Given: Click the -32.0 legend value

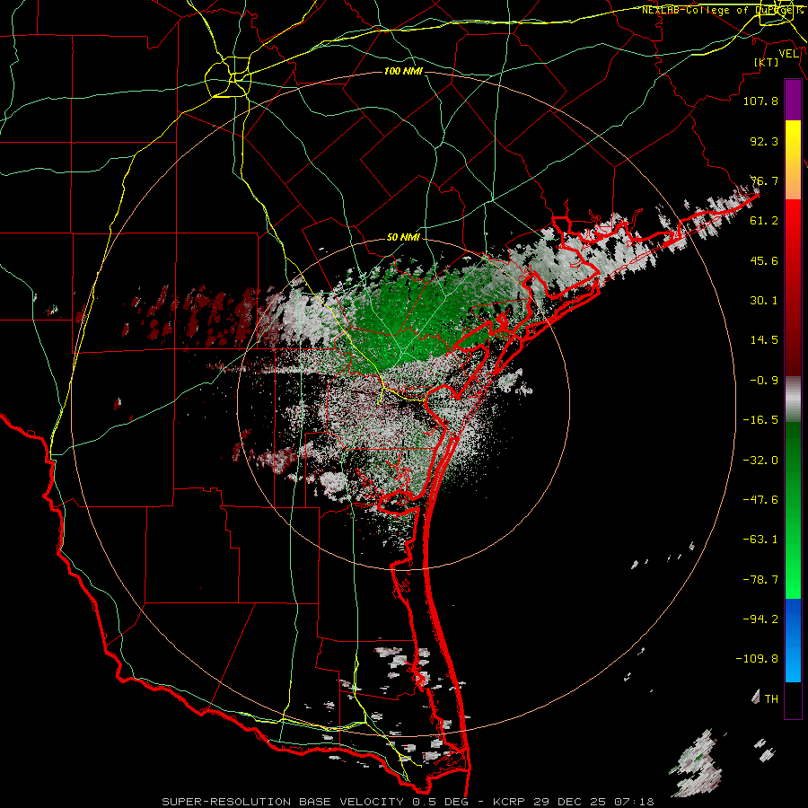Looking at the screenshot, I should pos(760,461).
